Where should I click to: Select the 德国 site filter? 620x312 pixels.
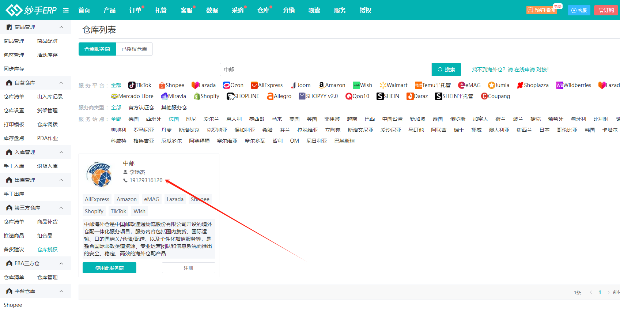click(x=133, y=119)
